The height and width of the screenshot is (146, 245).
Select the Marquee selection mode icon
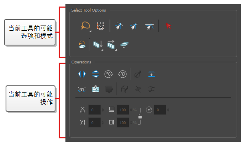click(100, 26)
